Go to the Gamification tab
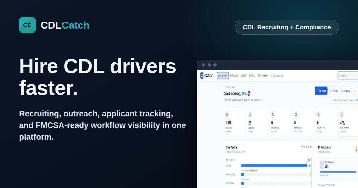The height and width of the screenshot is (188, 358). point(263,75)
